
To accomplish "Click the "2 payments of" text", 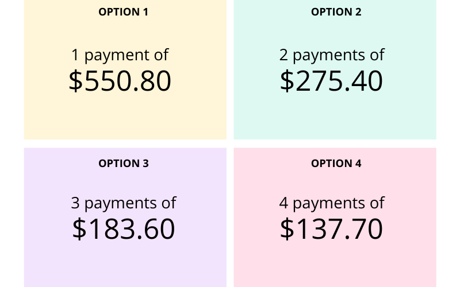I will pos(332,55).
